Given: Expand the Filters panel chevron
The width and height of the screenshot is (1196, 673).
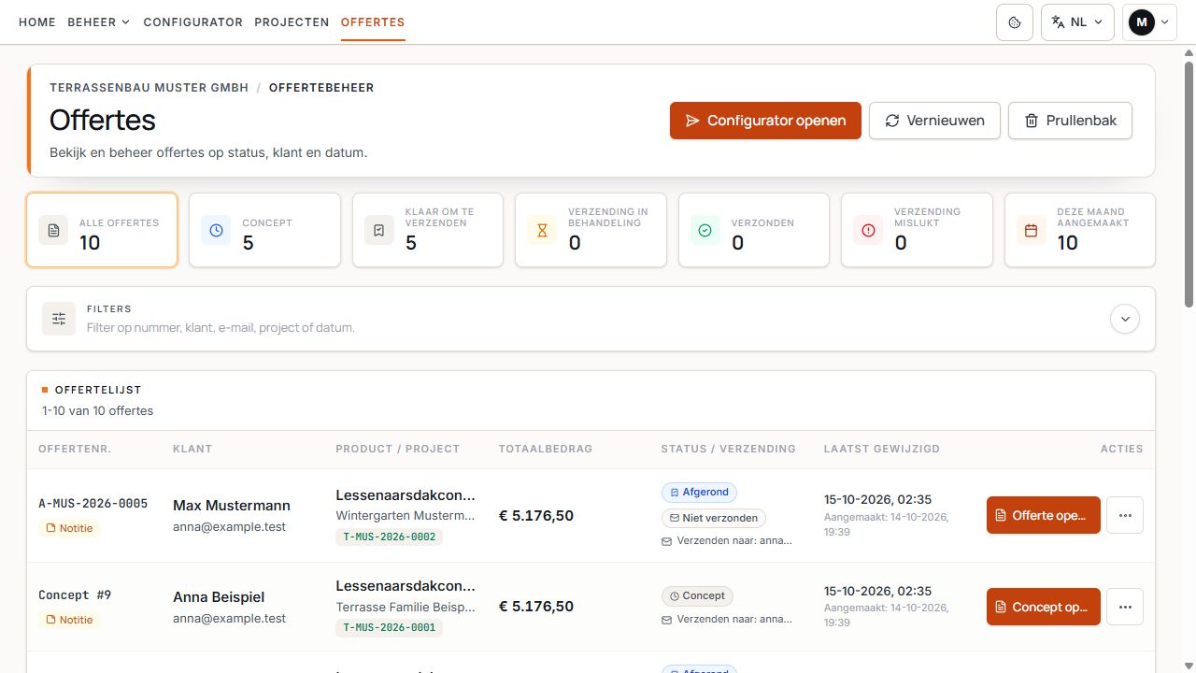Looking at the screenshot, I should (x=1125, y=319).
